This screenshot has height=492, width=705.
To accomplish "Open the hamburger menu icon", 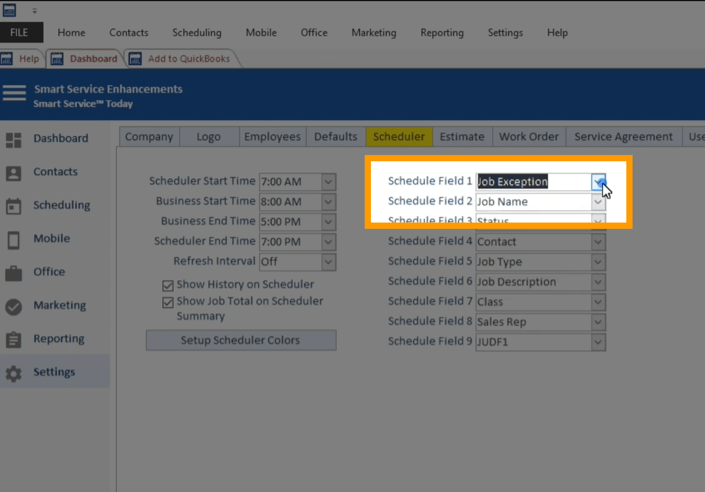I will pyautogui.click(x=14, y=93).
